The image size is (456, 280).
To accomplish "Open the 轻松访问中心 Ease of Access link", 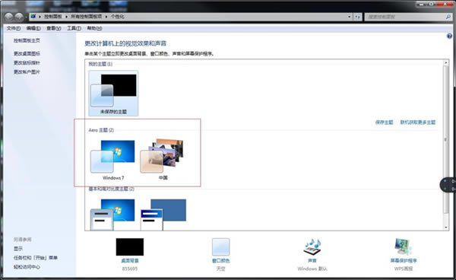I will tap(27, 267).
